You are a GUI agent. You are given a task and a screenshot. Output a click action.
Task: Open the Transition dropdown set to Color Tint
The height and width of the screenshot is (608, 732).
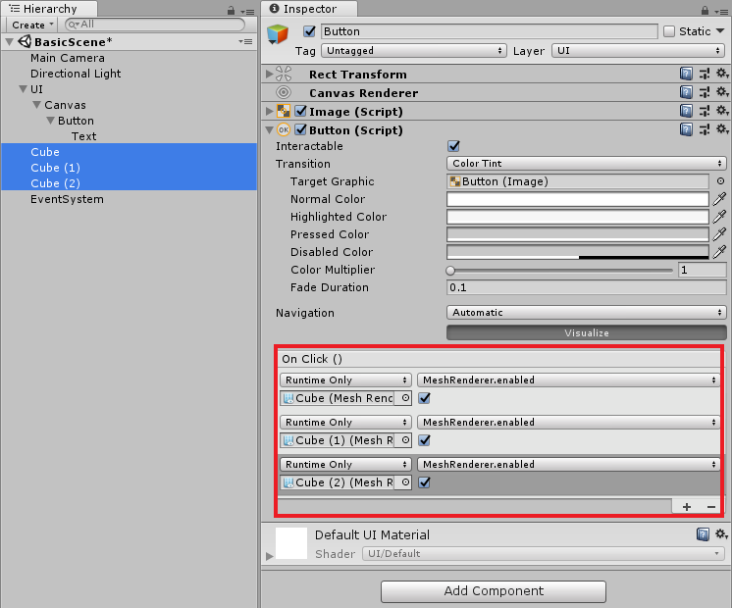pos(587,164)
